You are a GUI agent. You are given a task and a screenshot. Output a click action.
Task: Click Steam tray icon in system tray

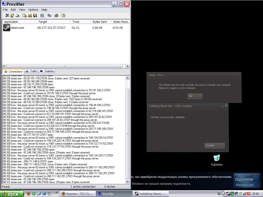coord(228,194)
